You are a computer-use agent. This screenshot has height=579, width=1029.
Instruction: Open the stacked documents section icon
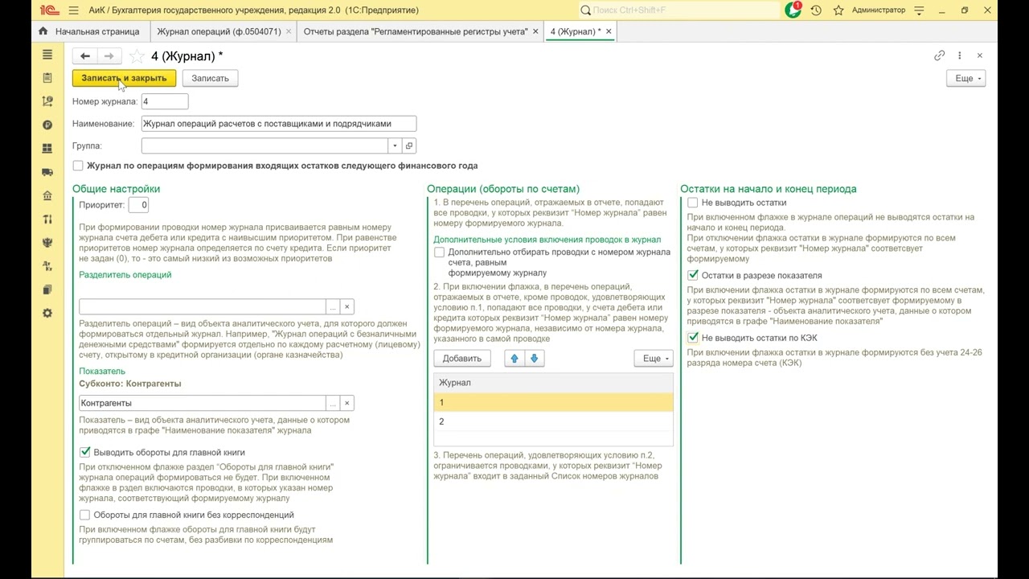pos(47,289)
